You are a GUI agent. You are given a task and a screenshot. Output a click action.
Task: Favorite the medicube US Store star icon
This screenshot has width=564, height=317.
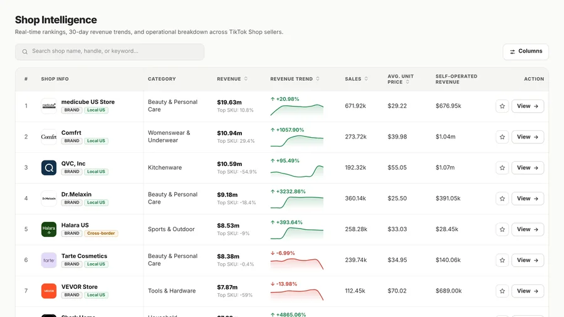click(x=502, y=106)
